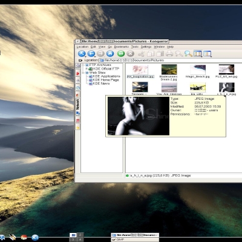Click the Location address input field
Screen dimensions: 242x242
pos(171,60)
